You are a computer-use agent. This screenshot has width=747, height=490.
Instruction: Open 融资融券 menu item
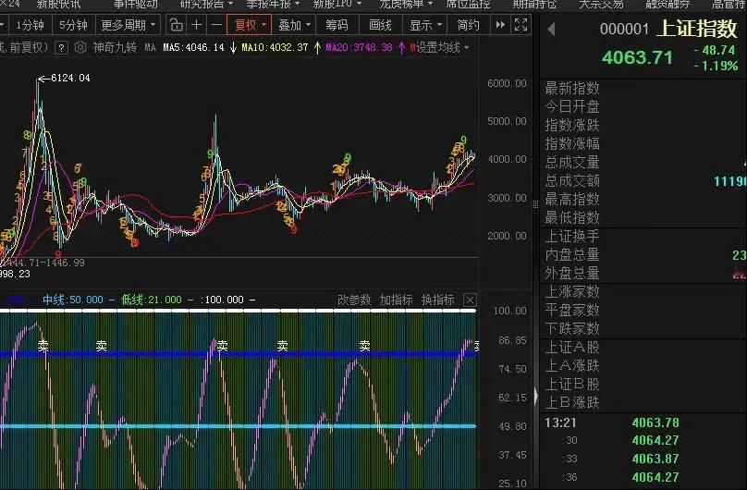click(x=667, y=5)
